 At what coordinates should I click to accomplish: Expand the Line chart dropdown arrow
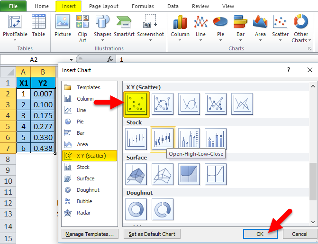coord(200,40)
